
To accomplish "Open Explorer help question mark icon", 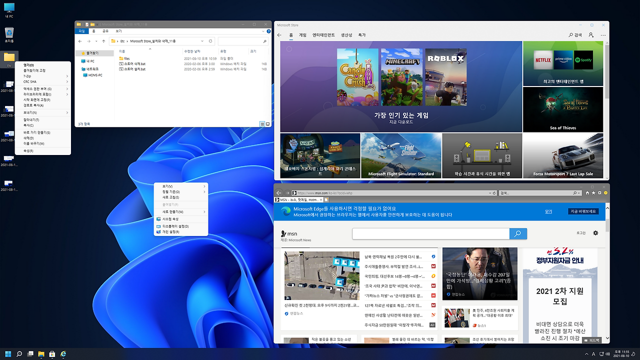I will (268, 31).
